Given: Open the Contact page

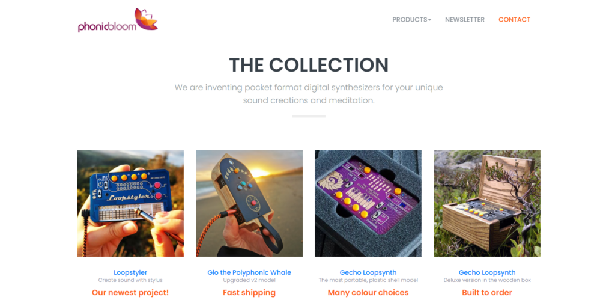Looking at the screenshot, I should 514,20.
